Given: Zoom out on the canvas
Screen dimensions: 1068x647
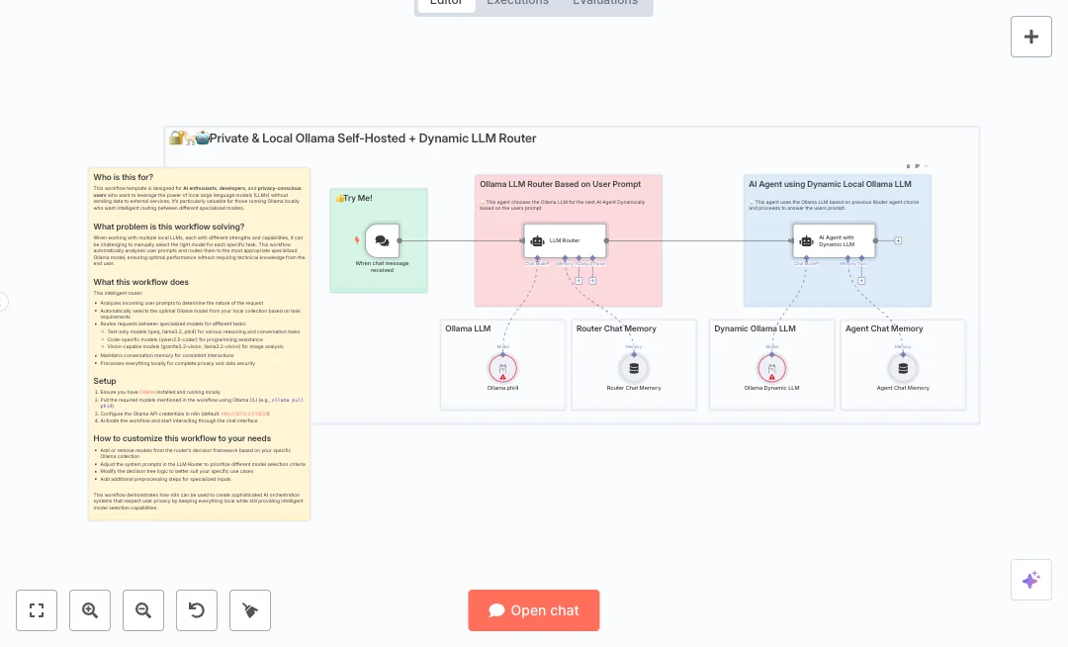Looking at the screenshot, I should click(143, 610).
